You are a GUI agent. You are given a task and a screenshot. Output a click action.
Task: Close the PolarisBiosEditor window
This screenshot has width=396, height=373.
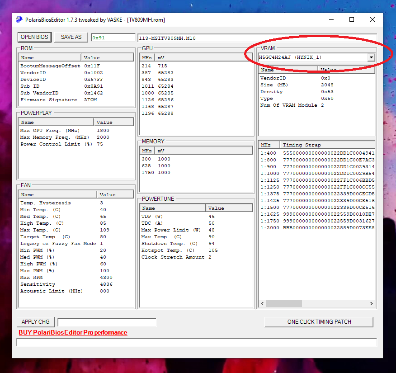click(372, 19)
